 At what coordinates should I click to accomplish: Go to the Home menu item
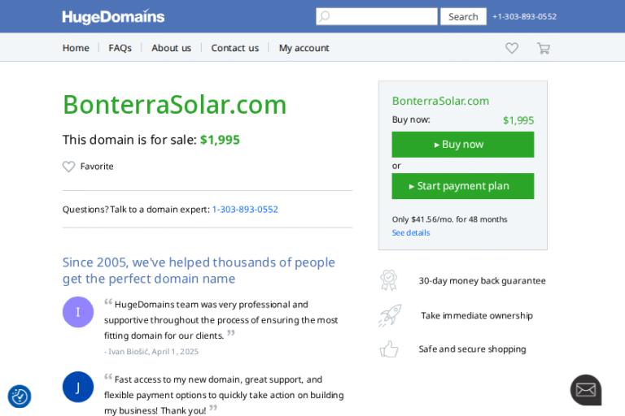(x=76, y=48)
